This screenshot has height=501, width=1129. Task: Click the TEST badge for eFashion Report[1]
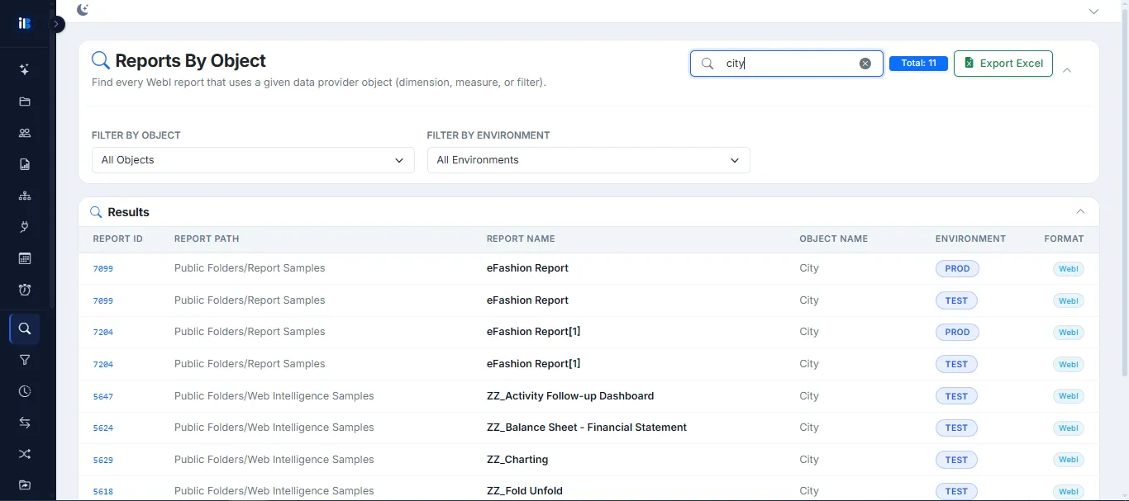tap(956, 364)
